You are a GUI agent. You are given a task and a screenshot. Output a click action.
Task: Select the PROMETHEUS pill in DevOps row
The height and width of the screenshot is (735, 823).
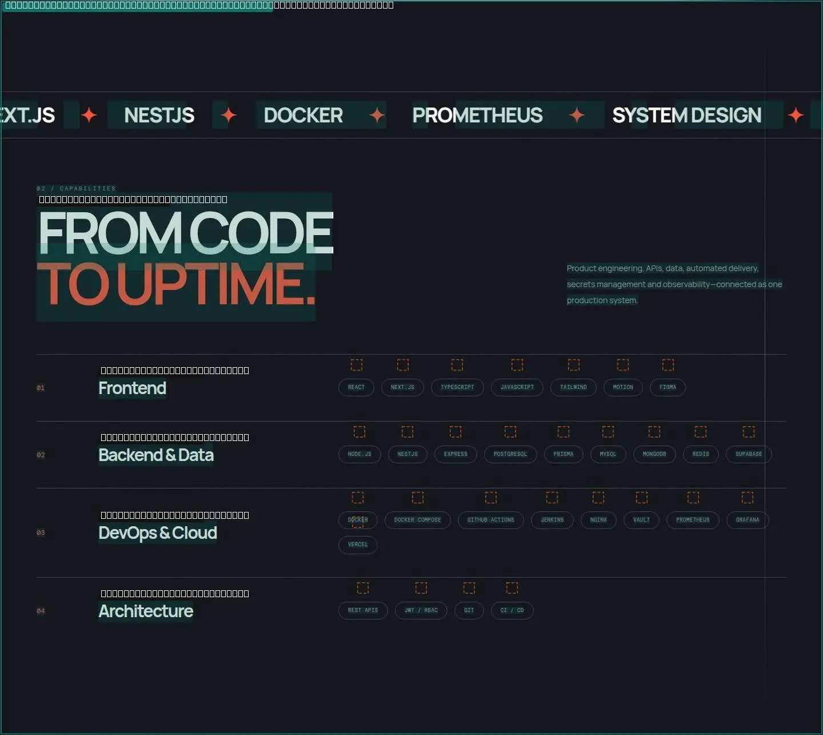(x=693, y=520)
